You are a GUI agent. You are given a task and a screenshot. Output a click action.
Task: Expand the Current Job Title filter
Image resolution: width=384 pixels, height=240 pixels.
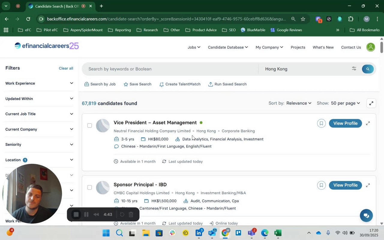coord(39,114)
